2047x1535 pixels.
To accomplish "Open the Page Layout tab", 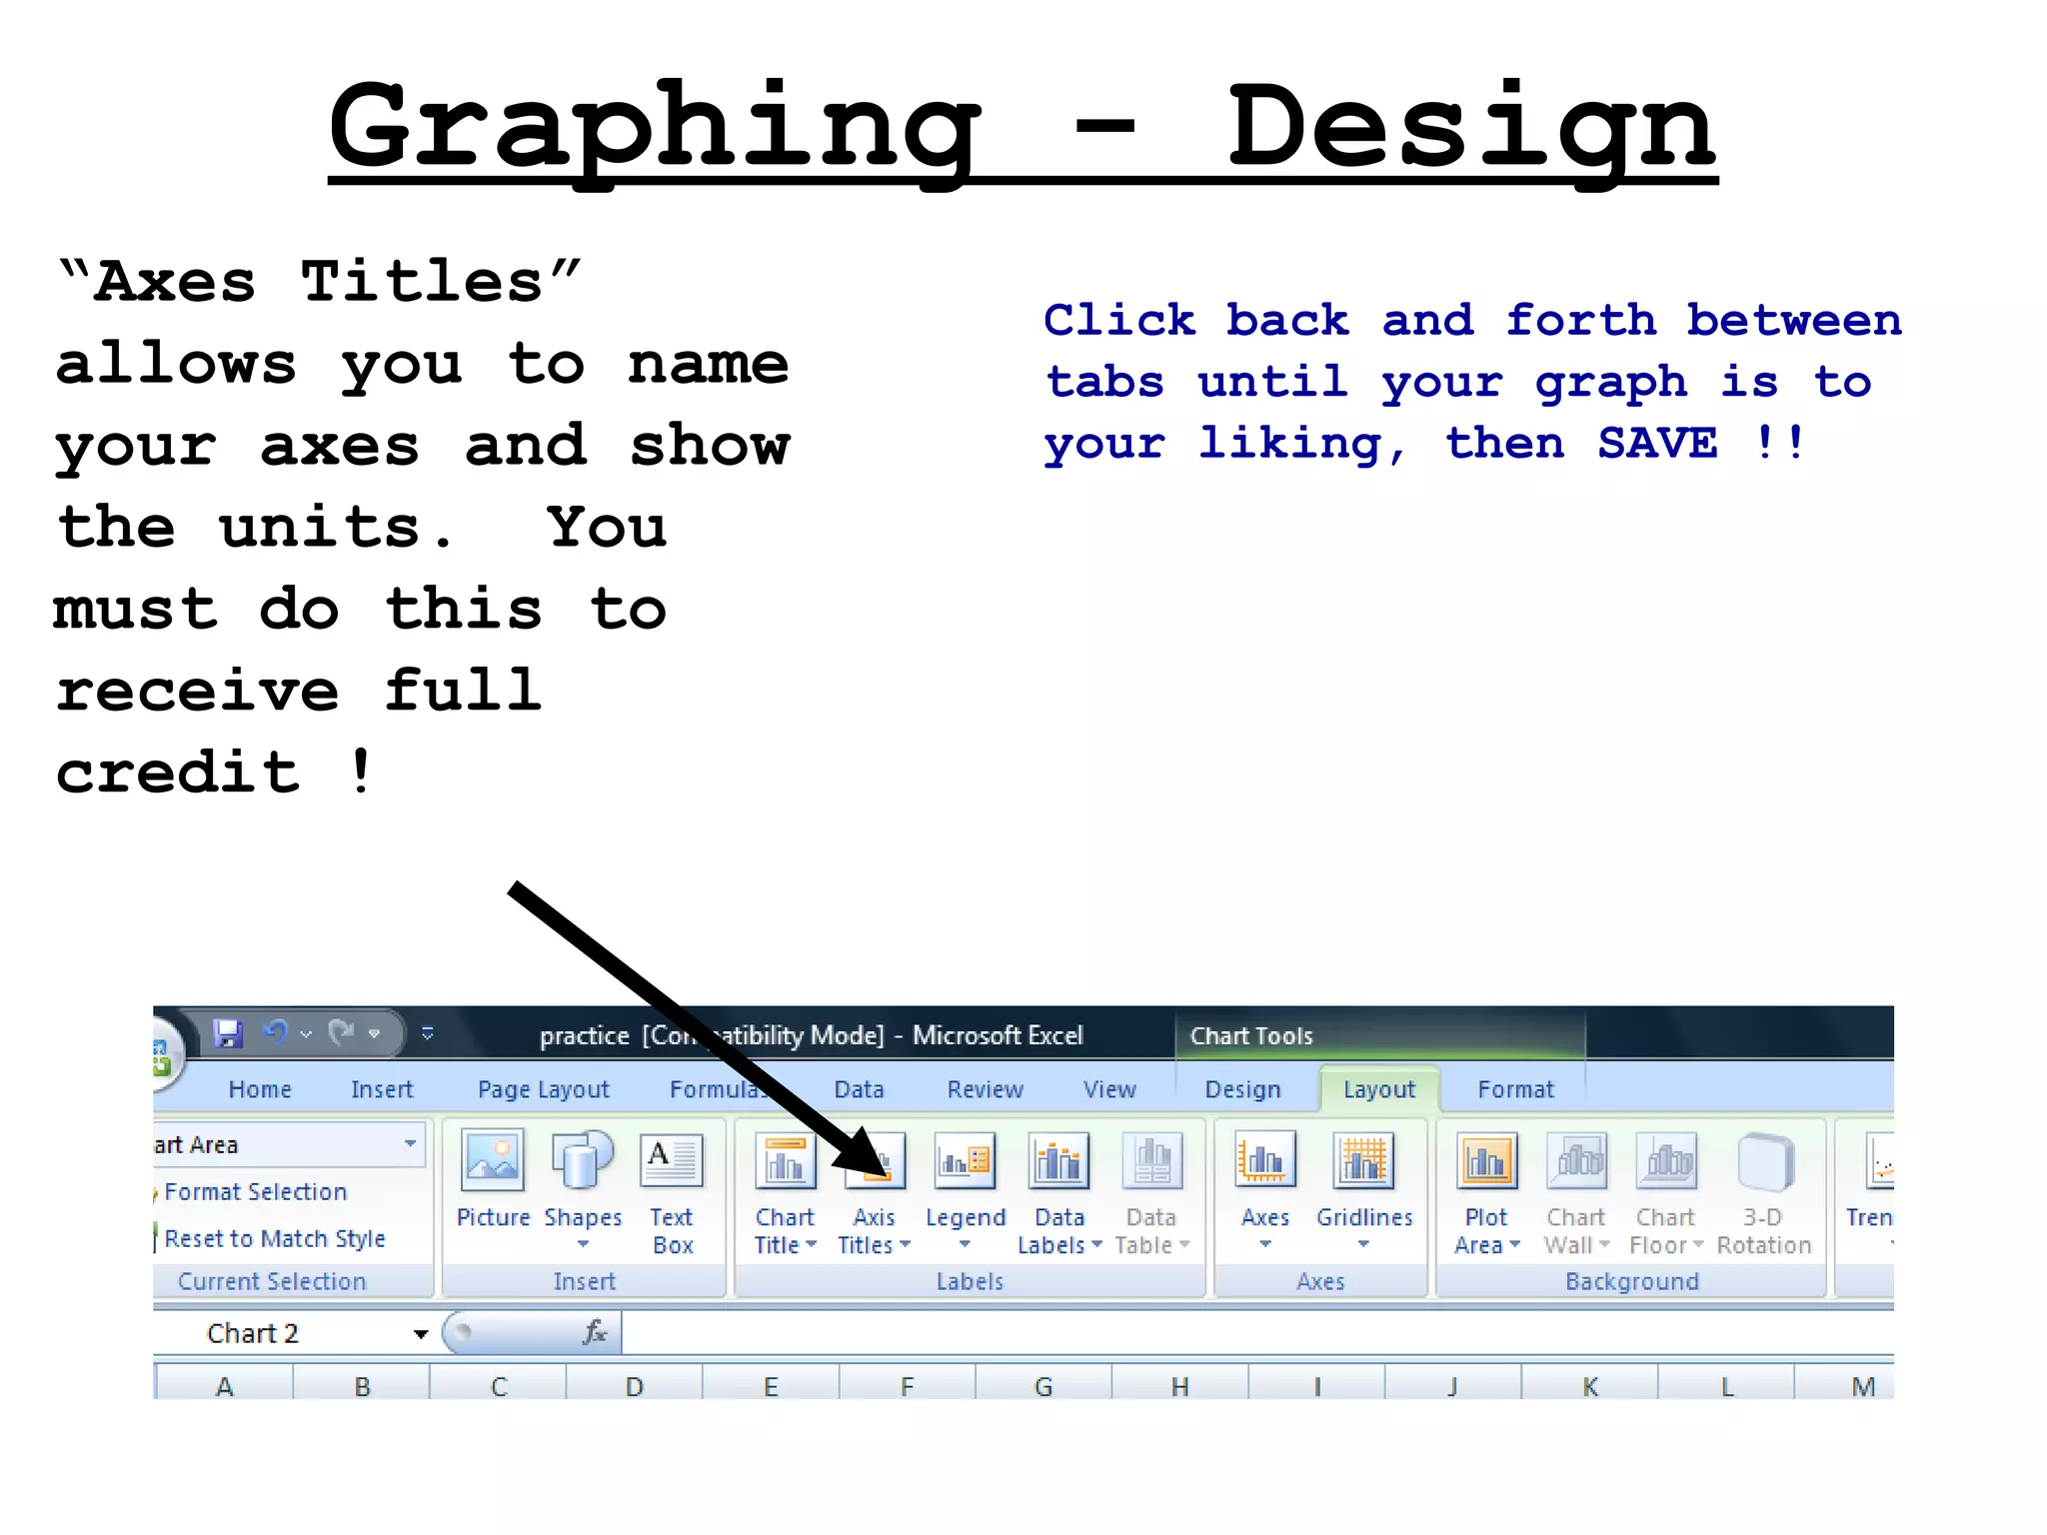I will (544, 1089).
